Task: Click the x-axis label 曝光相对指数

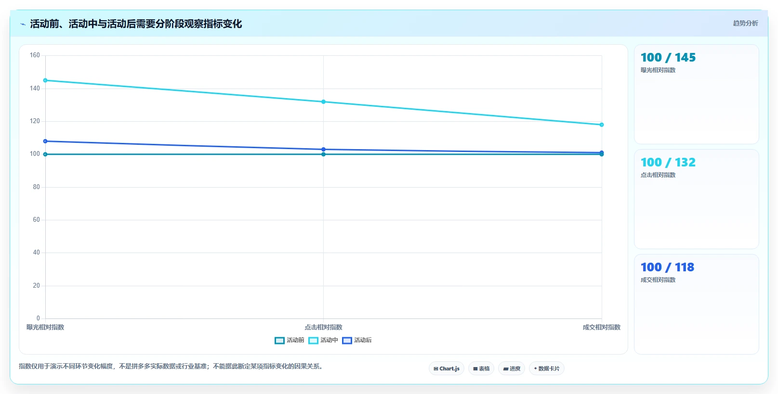Action: coord(45,327)
